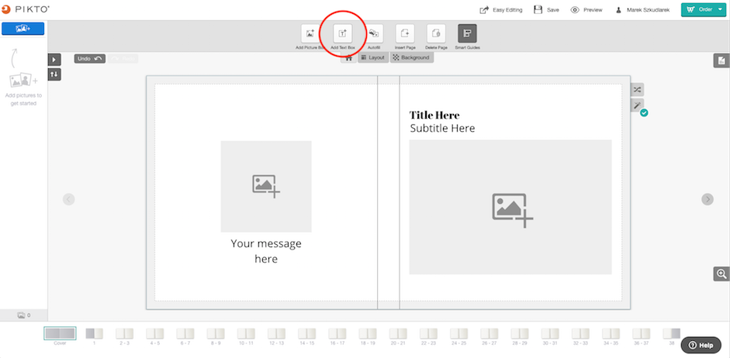Go to next spread with right arrow
This screenshot has height=358, width=730.
(708, 199)
